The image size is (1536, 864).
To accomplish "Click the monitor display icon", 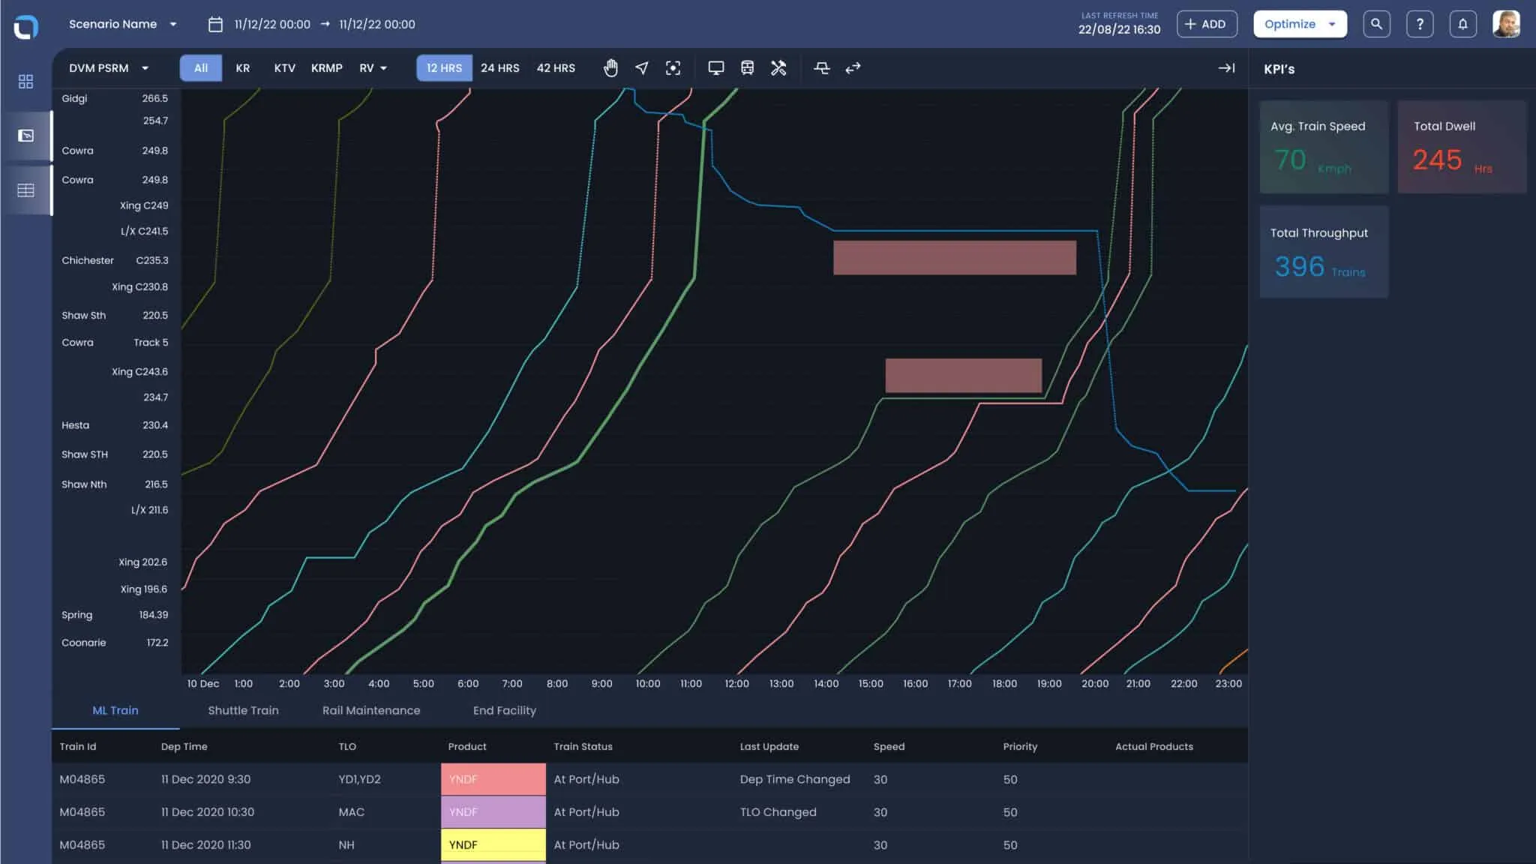I will pyautogui.click(x=715, y=68).
